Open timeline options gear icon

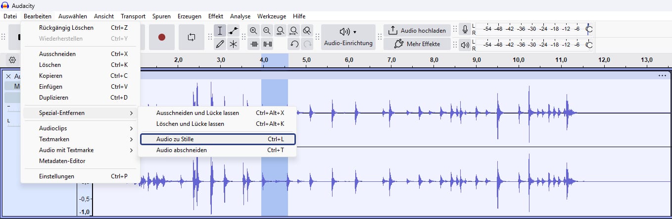point(12,60)
